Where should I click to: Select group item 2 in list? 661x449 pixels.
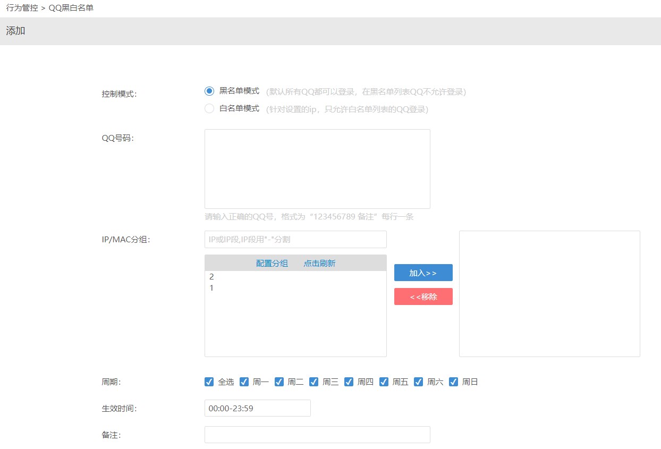coord(212,277)
